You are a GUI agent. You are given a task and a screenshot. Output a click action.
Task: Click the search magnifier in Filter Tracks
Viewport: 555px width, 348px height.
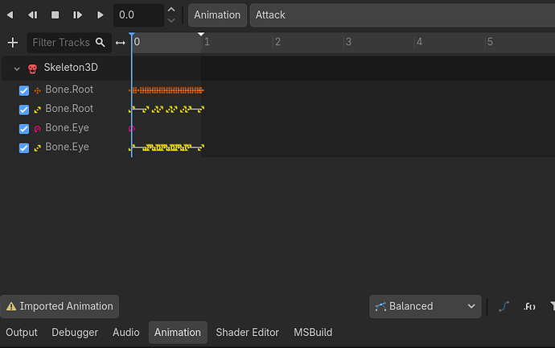tap(101, 43)
